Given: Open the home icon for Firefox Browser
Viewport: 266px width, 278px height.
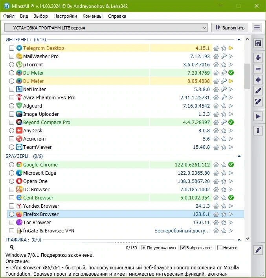Looking at the screenshot, I should click(216, 214).
